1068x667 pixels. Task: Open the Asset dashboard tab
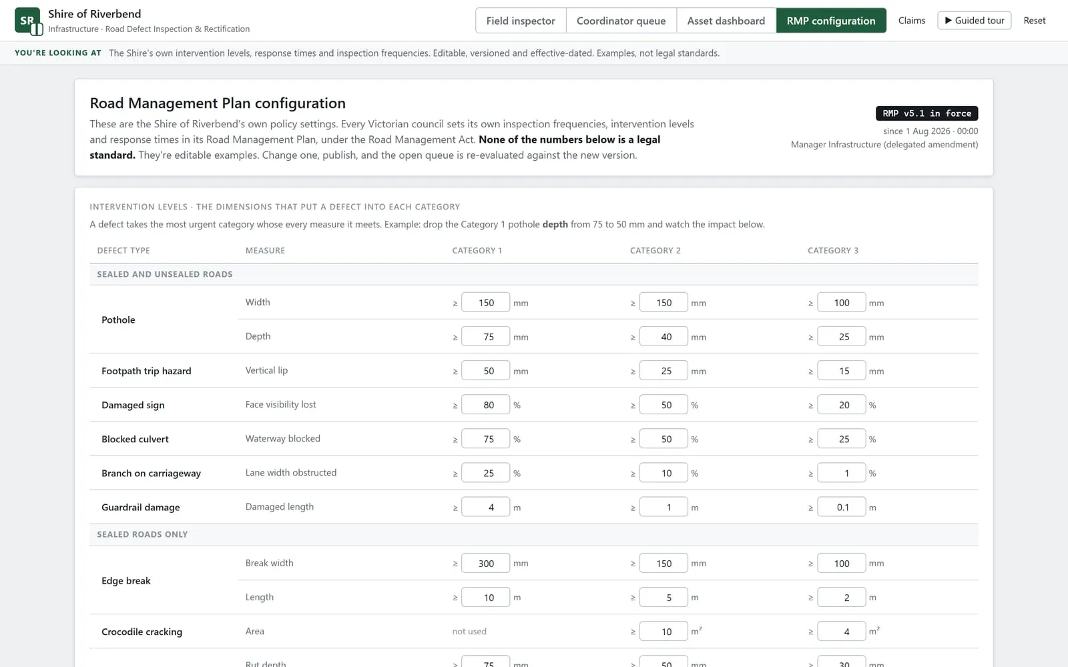point(726,21)
